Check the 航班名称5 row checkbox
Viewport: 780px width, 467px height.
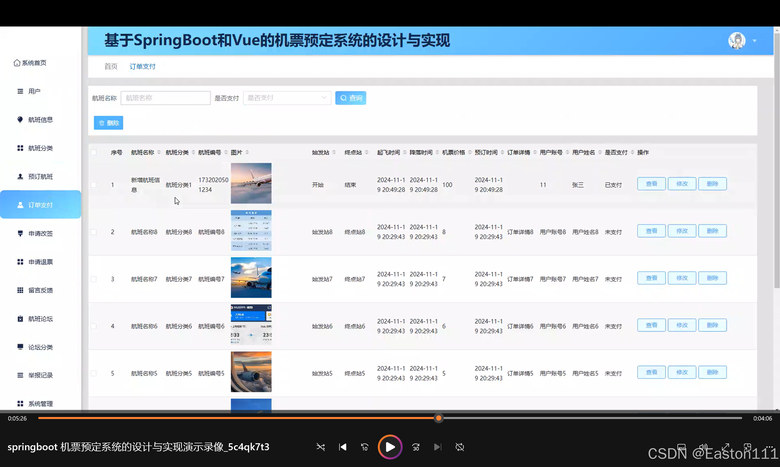tap(94, 373)
